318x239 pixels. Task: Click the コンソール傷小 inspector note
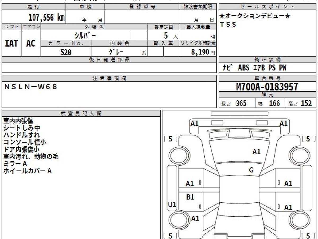tap(25, 142)
